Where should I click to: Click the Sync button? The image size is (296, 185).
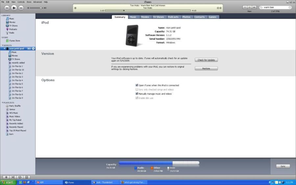click(x=283, y=166)
